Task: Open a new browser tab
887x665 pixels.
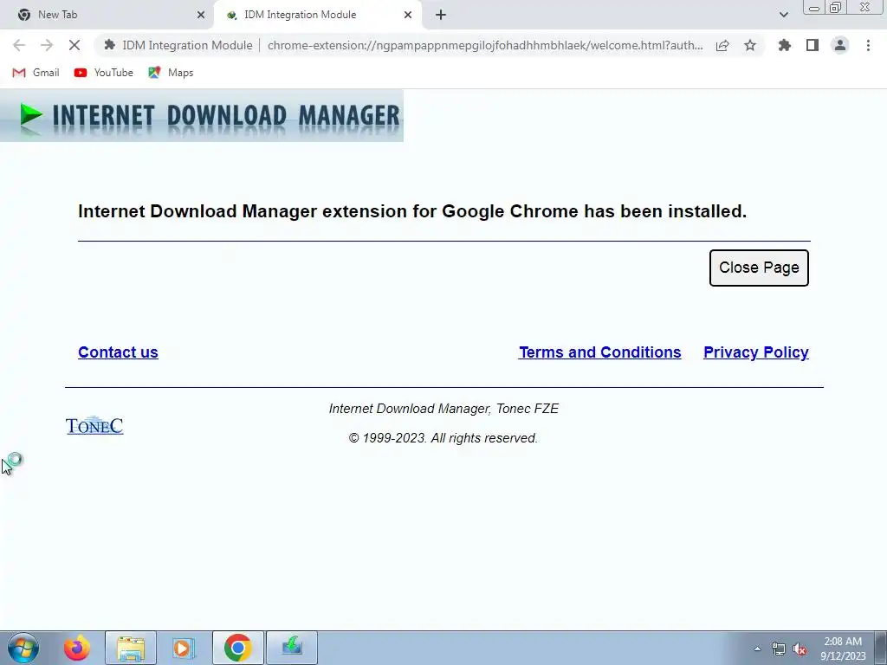Action: coord(441,15)
